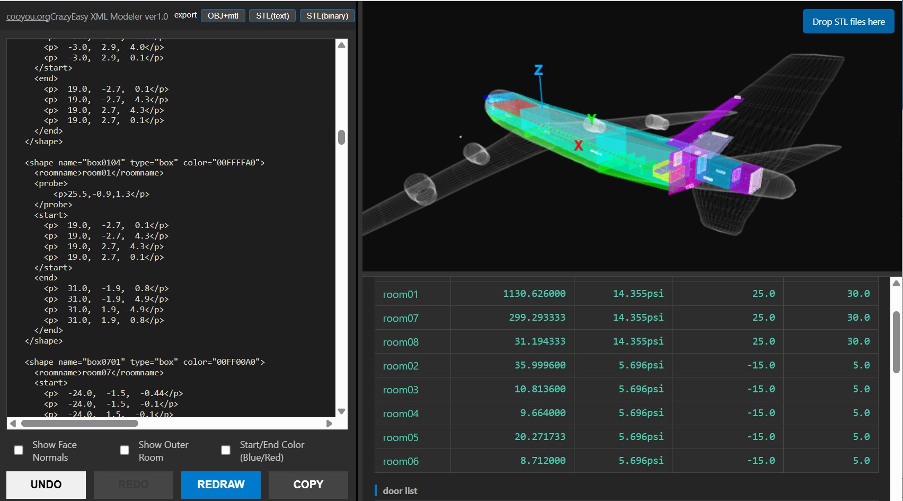This screenshot has height=501, width=903.
Task: Open the cooyou.org link
Action: tap(28, 16)
